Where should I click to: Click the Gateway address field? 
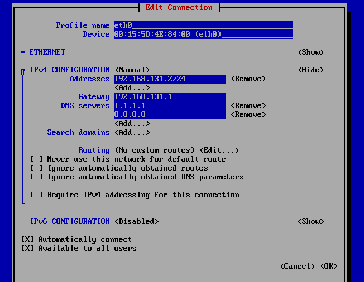(170, 96)
